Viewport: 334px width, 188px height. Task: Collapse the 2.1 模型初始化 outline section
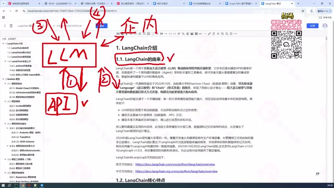point(5,84)
